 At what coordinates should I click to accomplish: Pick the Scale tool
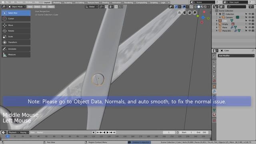click(16, 36)
